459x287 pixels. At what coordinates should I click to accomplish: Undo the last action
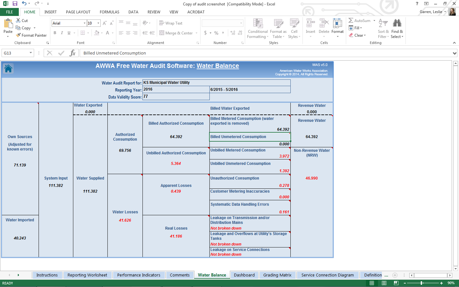(x=24, y=4)
